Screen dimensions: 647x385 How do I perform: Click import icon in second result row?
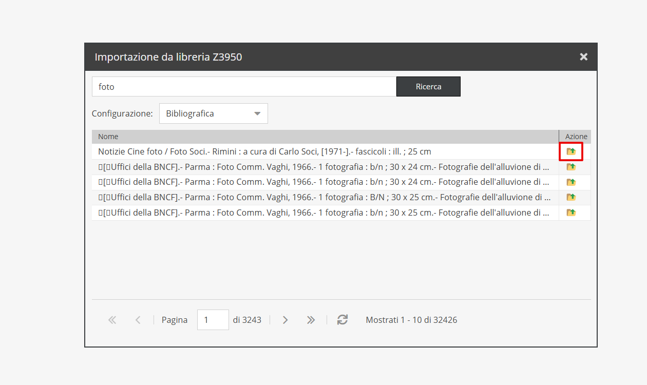tap(571, 167)
